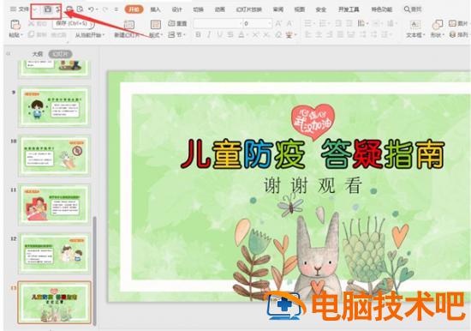Click the Increase Indent icon
Viewport: 471px width, 331px height.
[x=349, y=23]
